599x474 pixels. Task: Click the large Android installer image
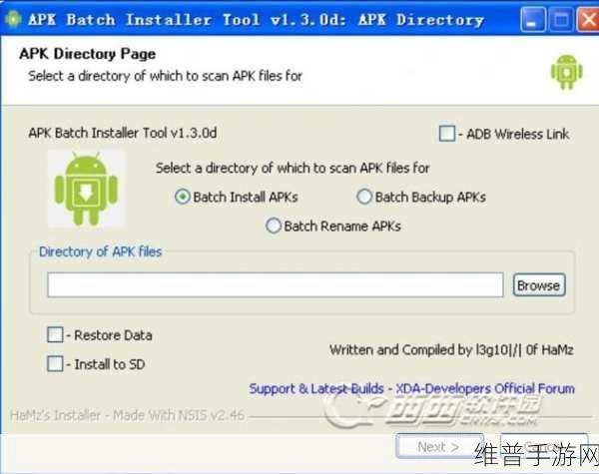coord(86,189)
